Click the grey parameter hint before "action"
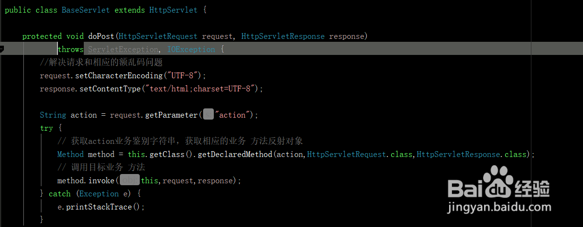The width and height of the screenshot is (583, 227). 208,115
